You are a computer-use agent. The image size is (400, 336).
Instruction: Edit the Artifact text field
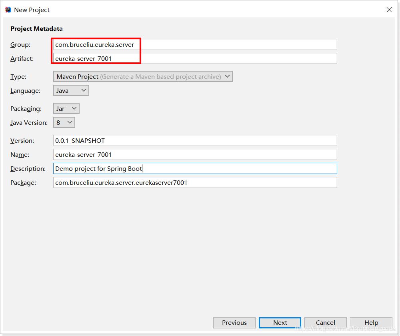(195, 58)
